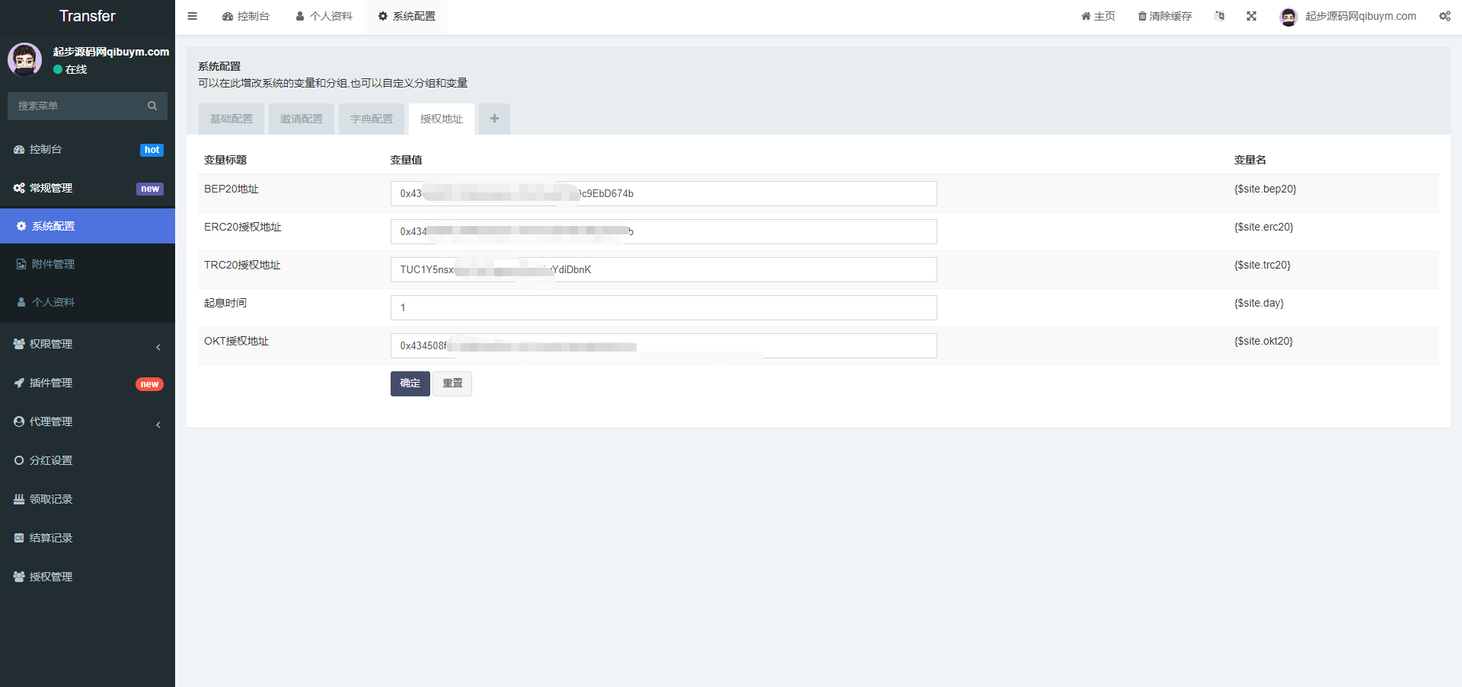The height and width of the screenshot is (687, 1462).
Task: Click the language switch icon in header
Action: pos(1219,16)
